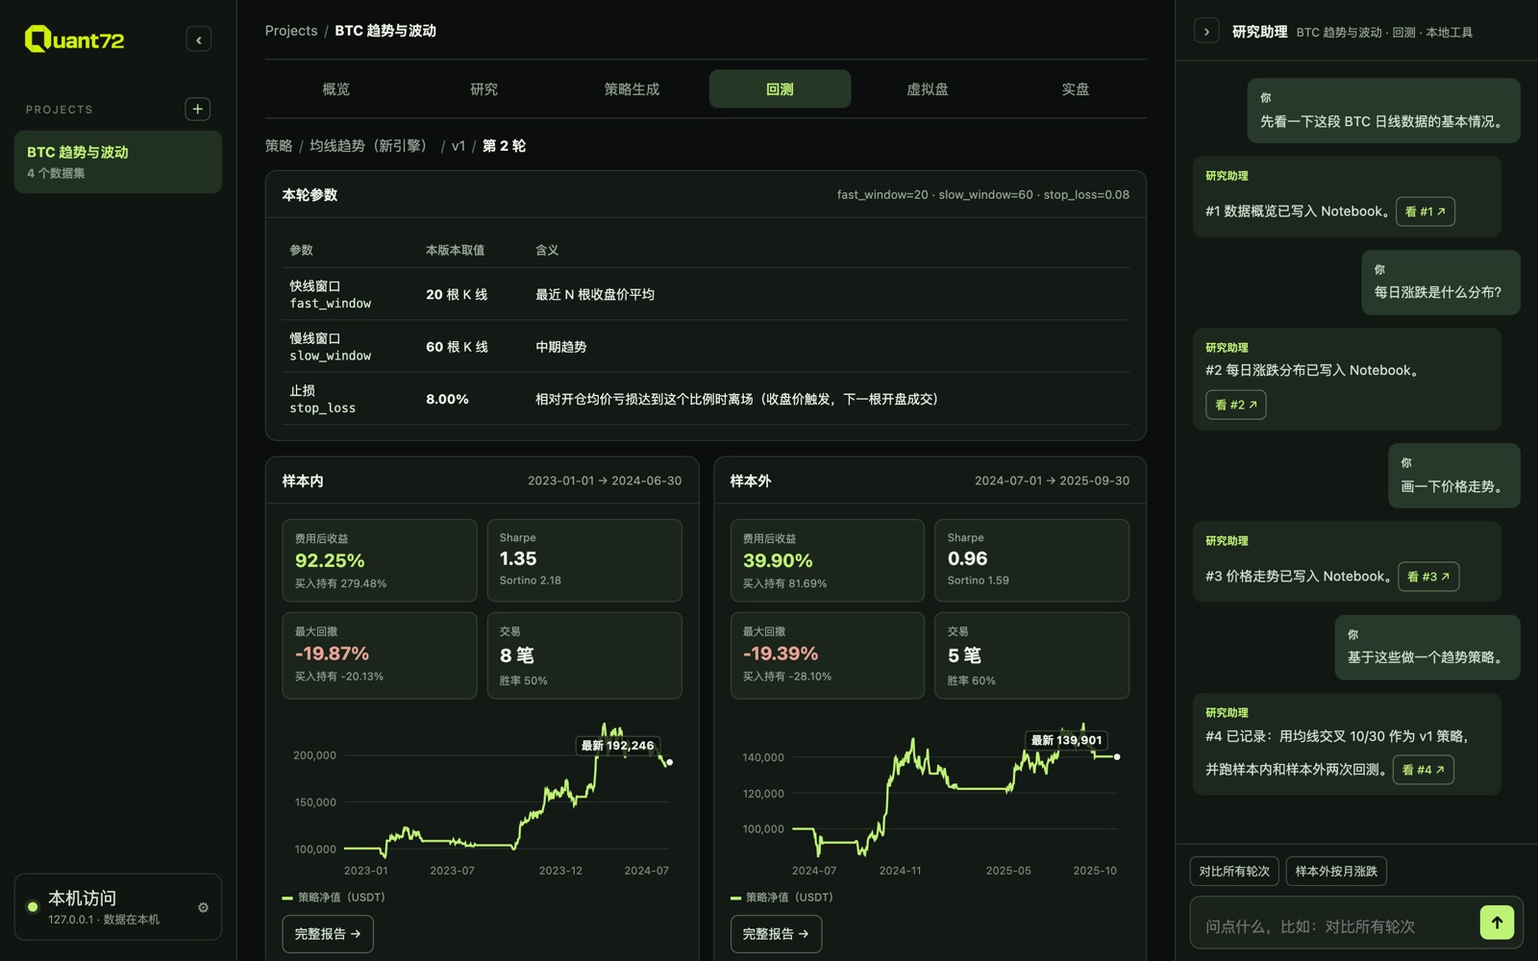Click the out-of-sample 费用后收益 39.90% card

828,560
